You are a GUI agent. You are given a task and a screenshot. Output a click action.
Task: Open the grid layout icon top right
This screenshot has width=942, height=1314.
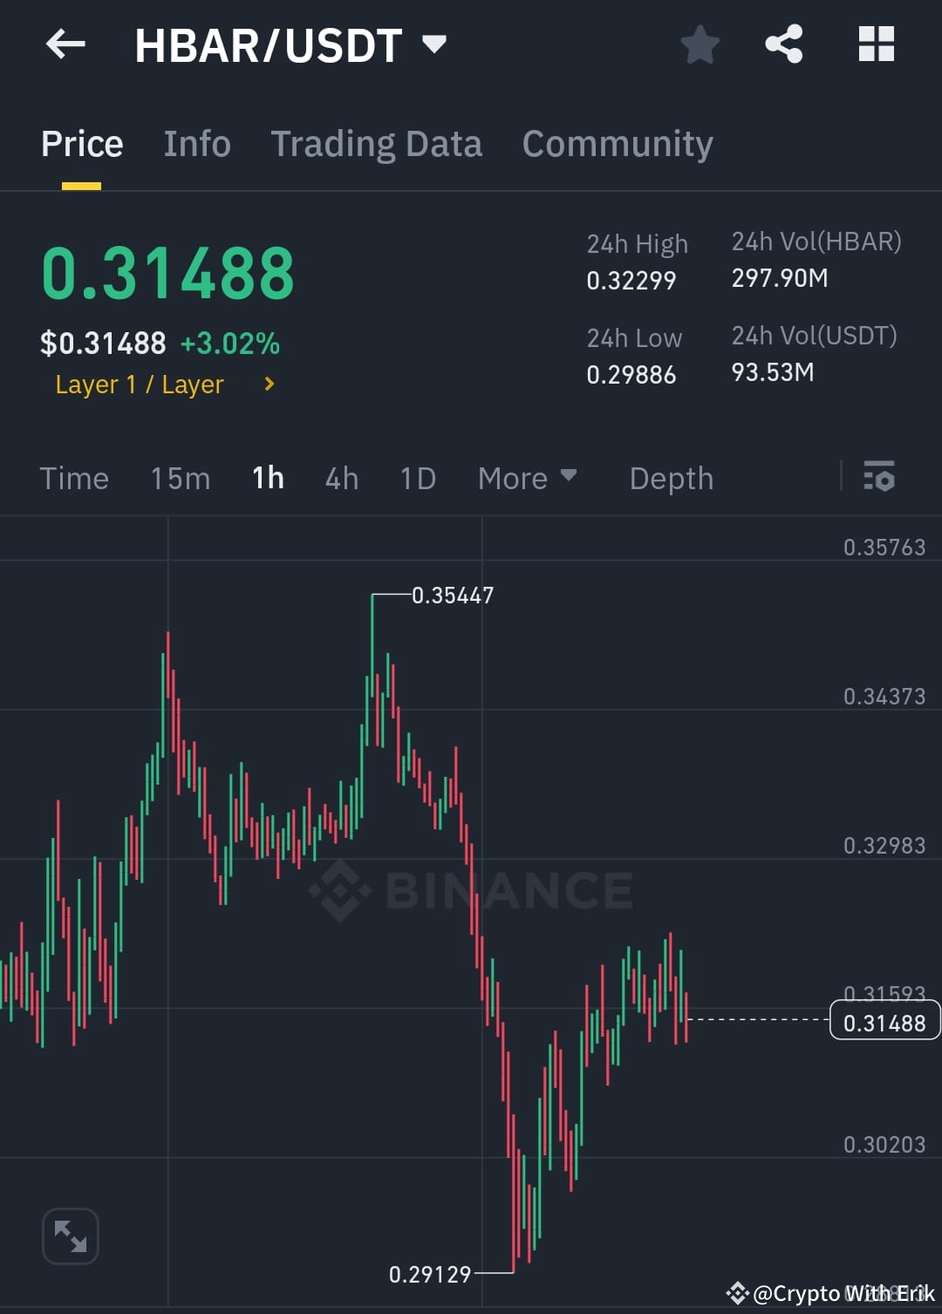[x=876, y=44]
